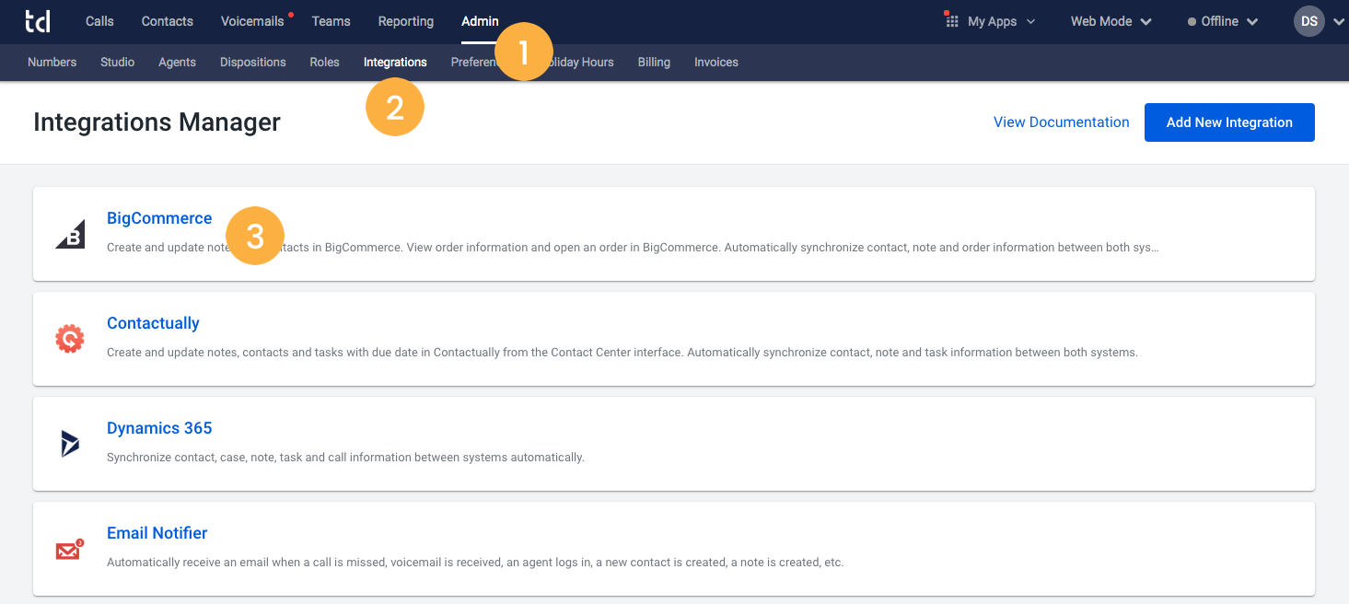Open the Contactually integration link

tap(153, 323)
